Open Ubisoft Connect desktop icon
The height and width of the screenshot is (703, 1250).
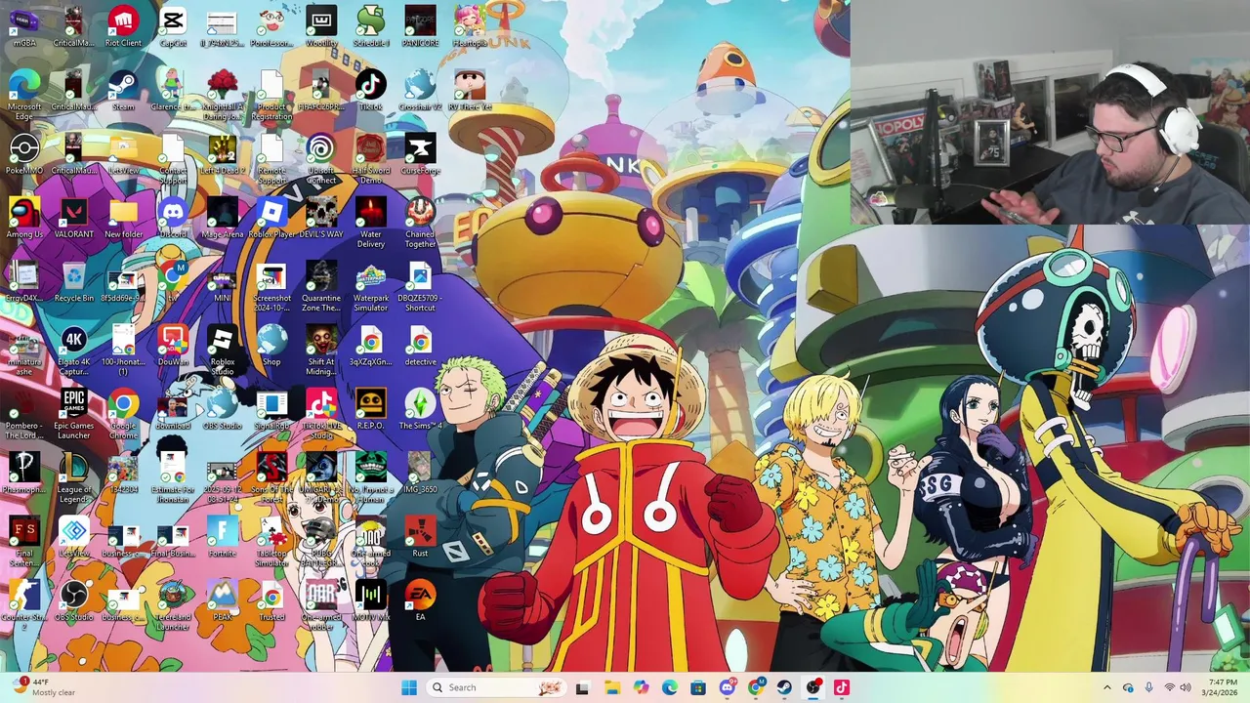coord(321,159)
